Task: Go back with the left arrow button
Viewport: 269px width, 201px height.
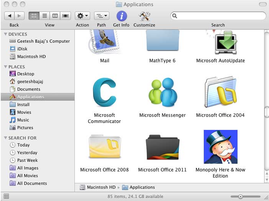Action: coord(10,16)
